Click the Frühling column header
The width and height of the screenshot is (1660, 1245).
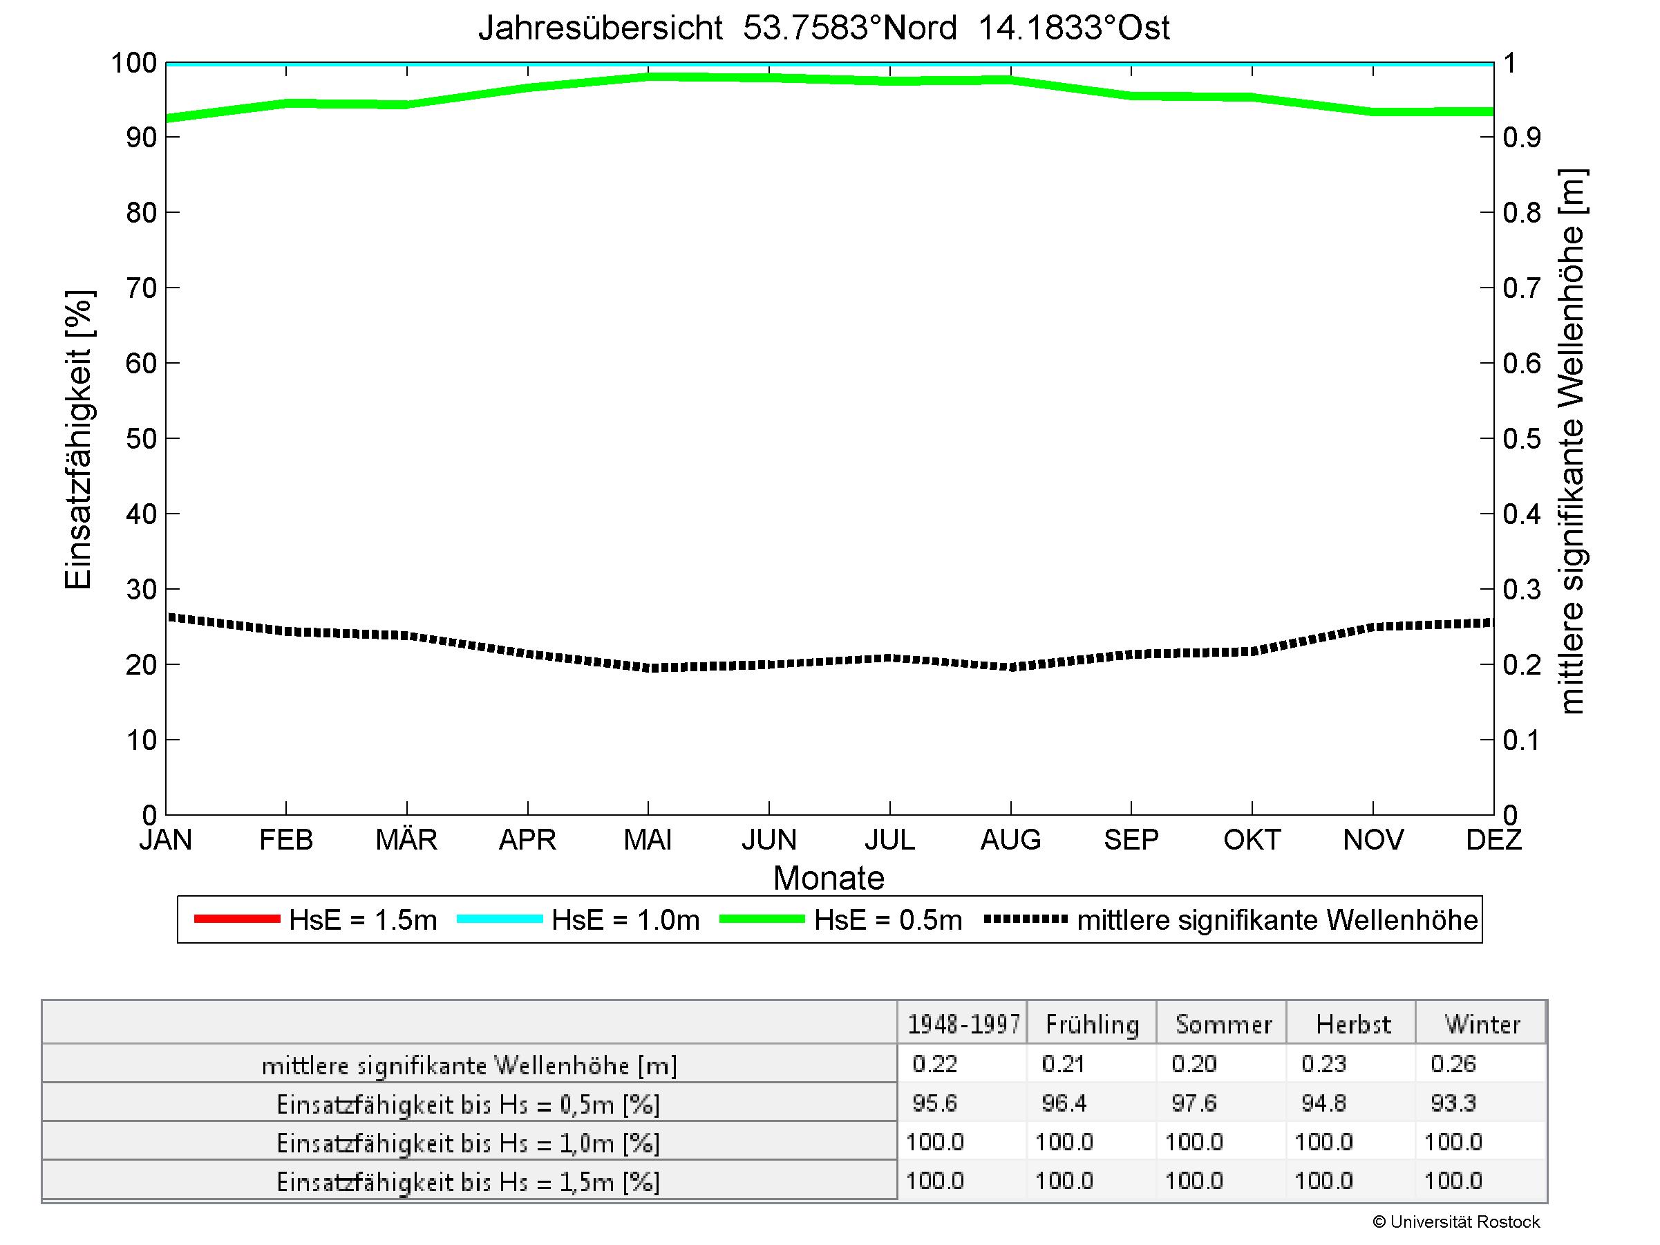1092,1024
